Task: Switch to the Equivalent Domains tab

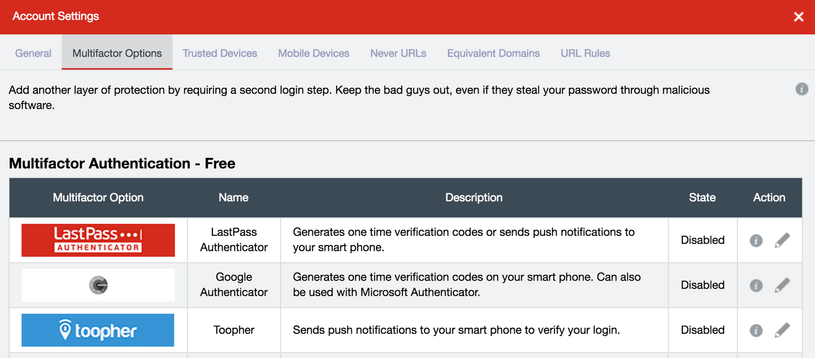Action: (493, 53)
